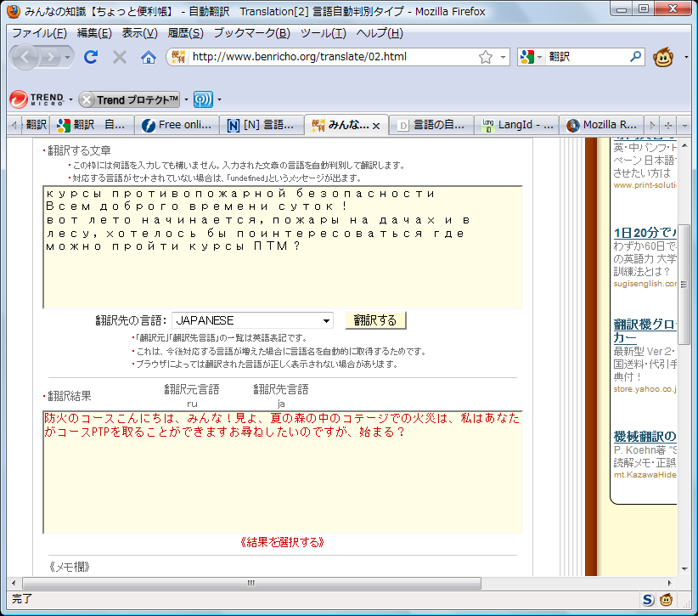The height and width of the screenshot is (616, 698).
Task: Open the ブックマーク(B) menu
Action: click(252, 33)
